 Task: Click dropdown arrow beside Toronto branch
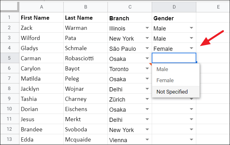(147, 69)
